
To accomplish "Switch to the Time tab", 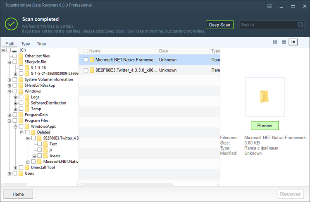I will click(x=41, y=44).
